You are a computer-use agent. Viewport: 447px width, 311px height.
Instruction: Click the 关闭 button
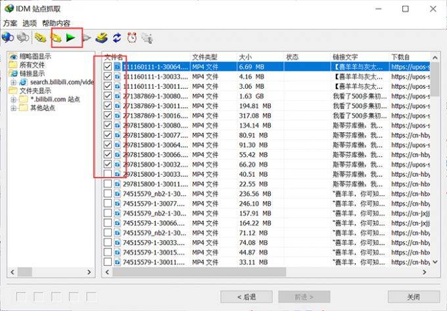point(413,297)
